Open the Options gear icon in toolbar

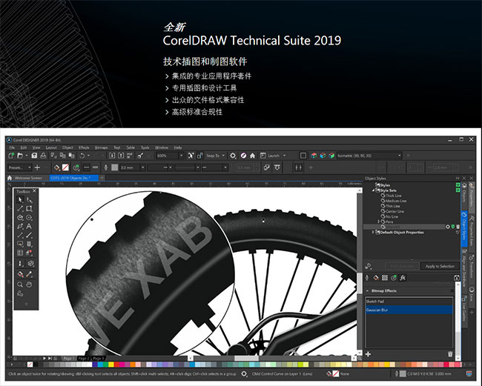click(233, 156)
